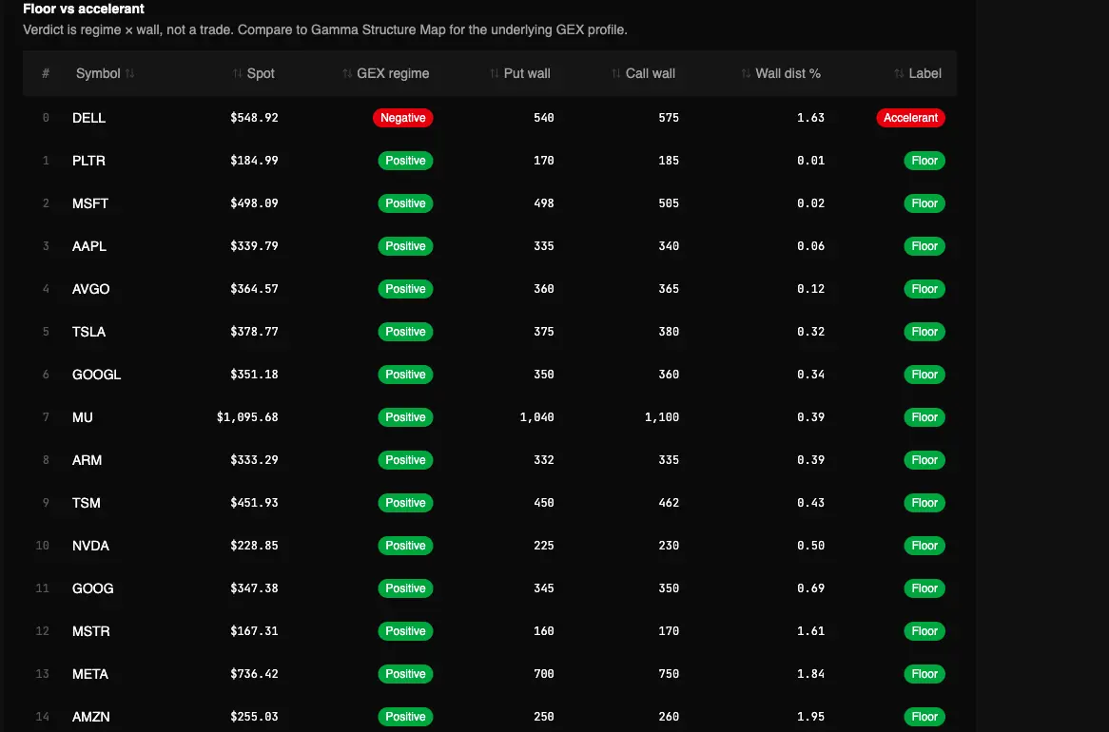Image resolution: width=1109 pixels, height=732 pixels.
Task: Click DELL spot price $548.92
Action: click(254, 118)
